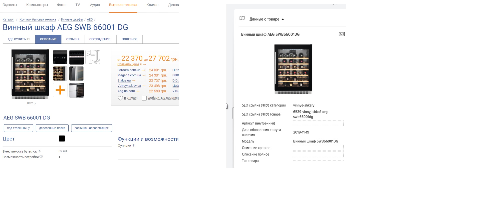The width and height of the screenshot is (478, 220).
Task: Click the vertical scrollbar handle of data panel
Action: [233, 113]
